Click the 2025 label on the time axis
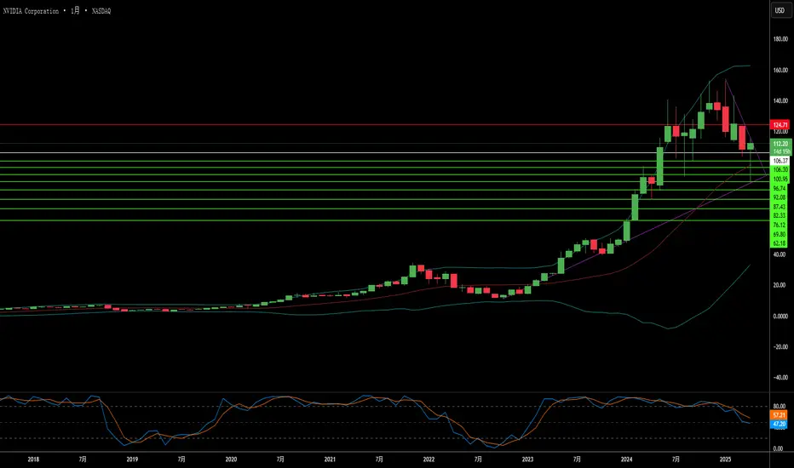This screenshot has height=468, width=794. click(726, 459)
